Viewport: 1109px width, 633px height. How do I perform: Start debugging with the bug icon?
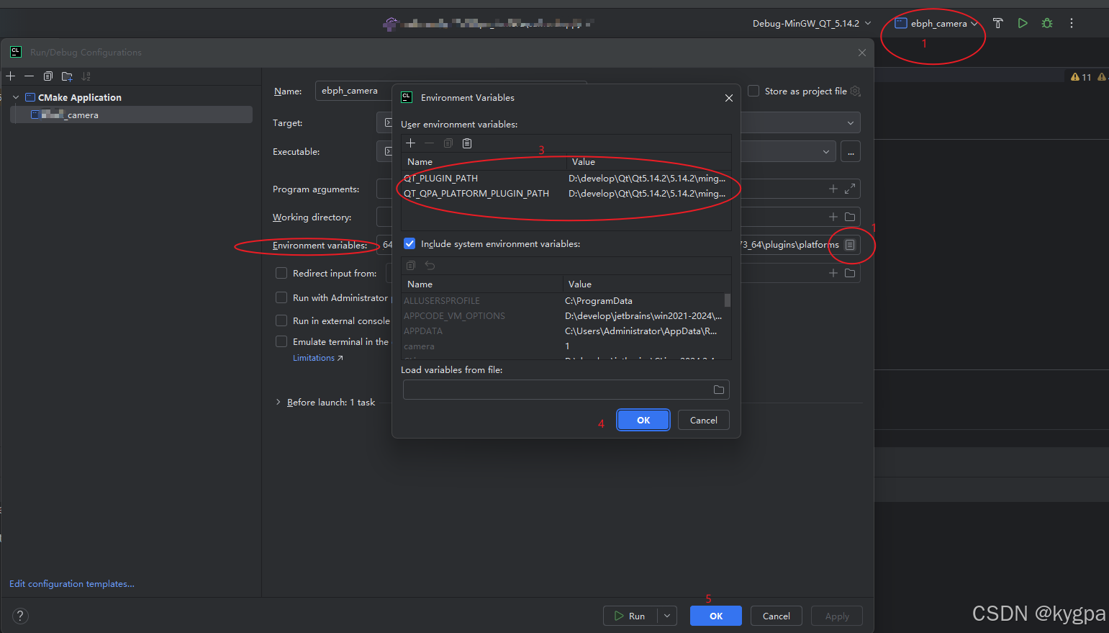pos(1046,22)
